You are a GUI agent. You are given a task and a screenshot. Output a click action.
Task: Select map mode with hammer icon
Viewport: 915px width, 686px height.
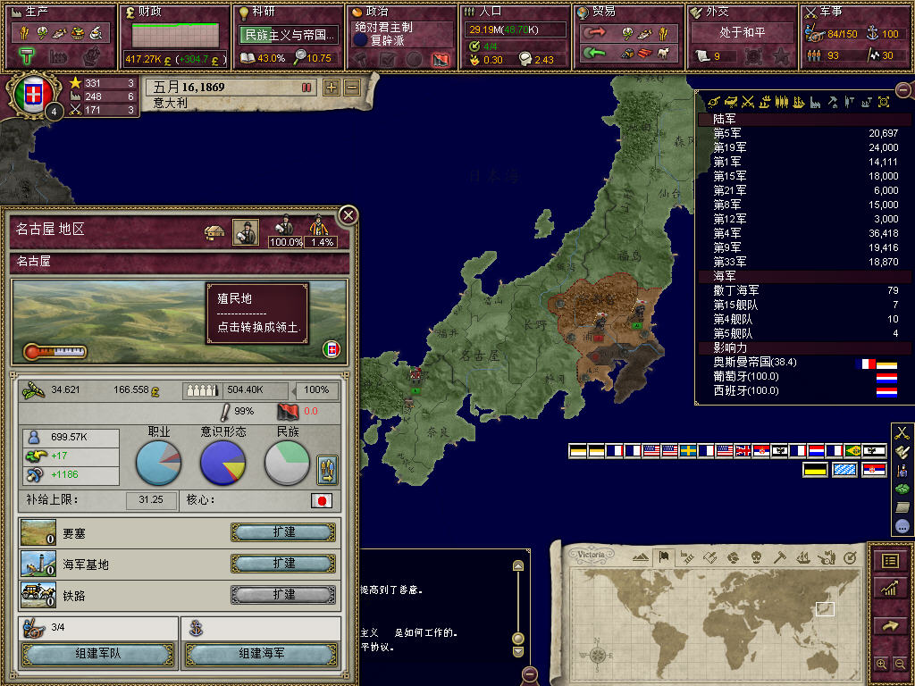[779, 557]
